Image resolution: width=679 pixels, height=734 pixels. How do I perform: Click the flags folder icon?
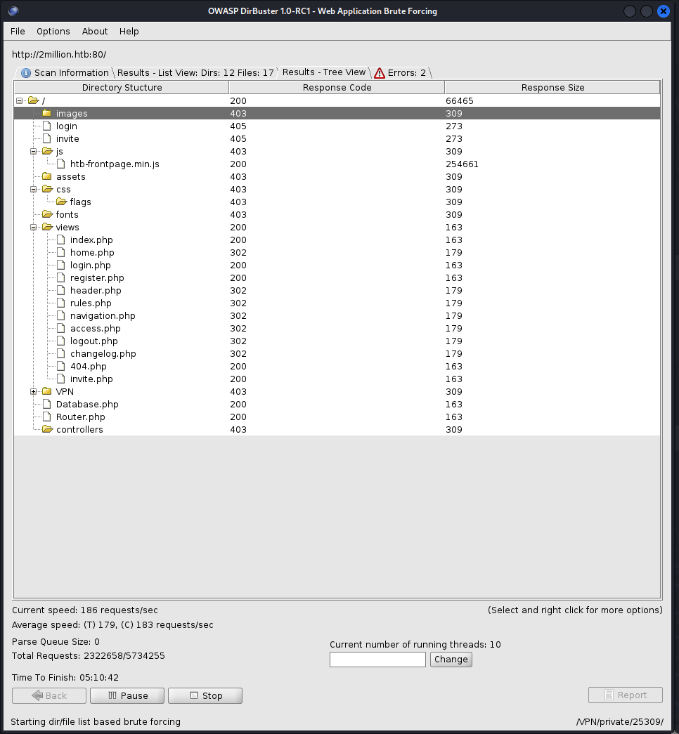pyautogui.click(x=61, y=202)
